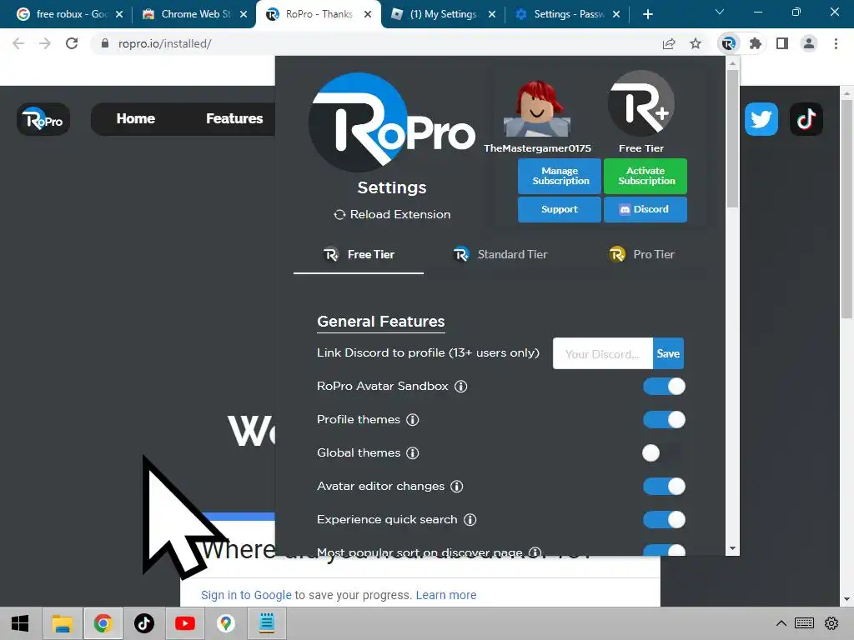This screenshot has height=640, width=854.
Task: Close the RoPro - Thanks tab
Action: click(368, 14)
